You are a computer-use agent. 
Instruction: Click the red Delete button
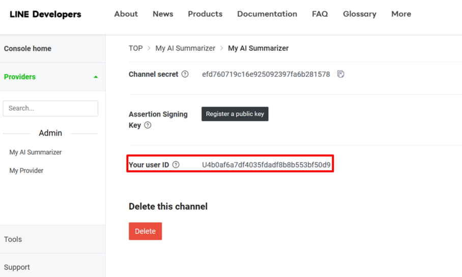click(x=145, y=231)
